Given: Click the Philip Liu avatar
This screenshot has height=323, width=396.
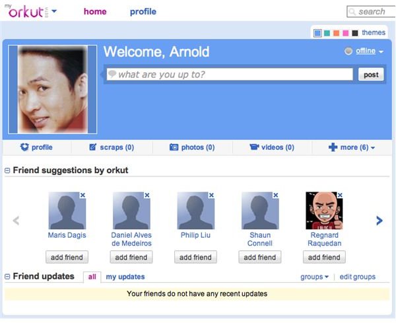Looking at the screenshot, I should (196, 211).
